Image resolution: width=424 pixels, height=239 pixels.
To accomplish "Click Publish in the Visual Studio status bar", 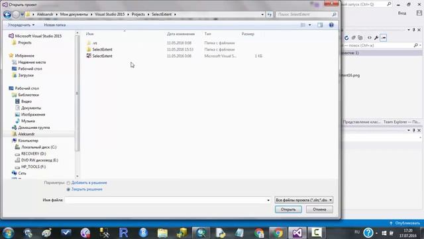I will [x=405, y=223].
